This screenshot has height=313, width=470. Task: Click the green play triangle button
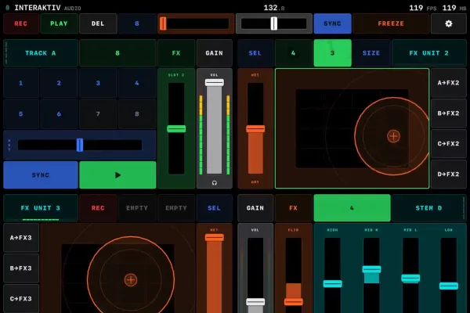point(117,175)
